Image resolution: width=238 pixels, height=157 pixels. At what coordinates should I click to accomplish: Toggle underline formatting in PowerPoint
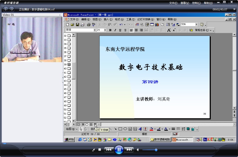[x=120, y=30]
